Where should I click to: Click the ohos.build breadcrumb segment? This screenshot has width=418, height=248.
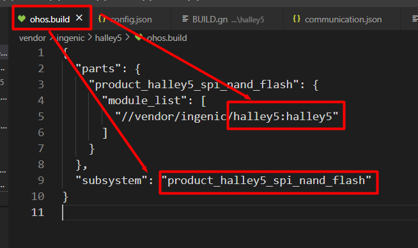(167, 38)
